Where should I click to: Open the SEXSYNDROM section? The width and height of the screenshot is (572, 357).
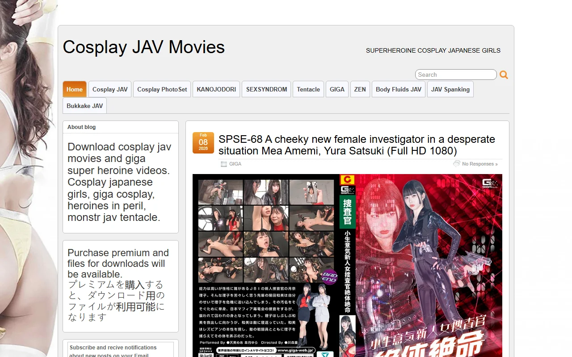[x=266, y=89]
